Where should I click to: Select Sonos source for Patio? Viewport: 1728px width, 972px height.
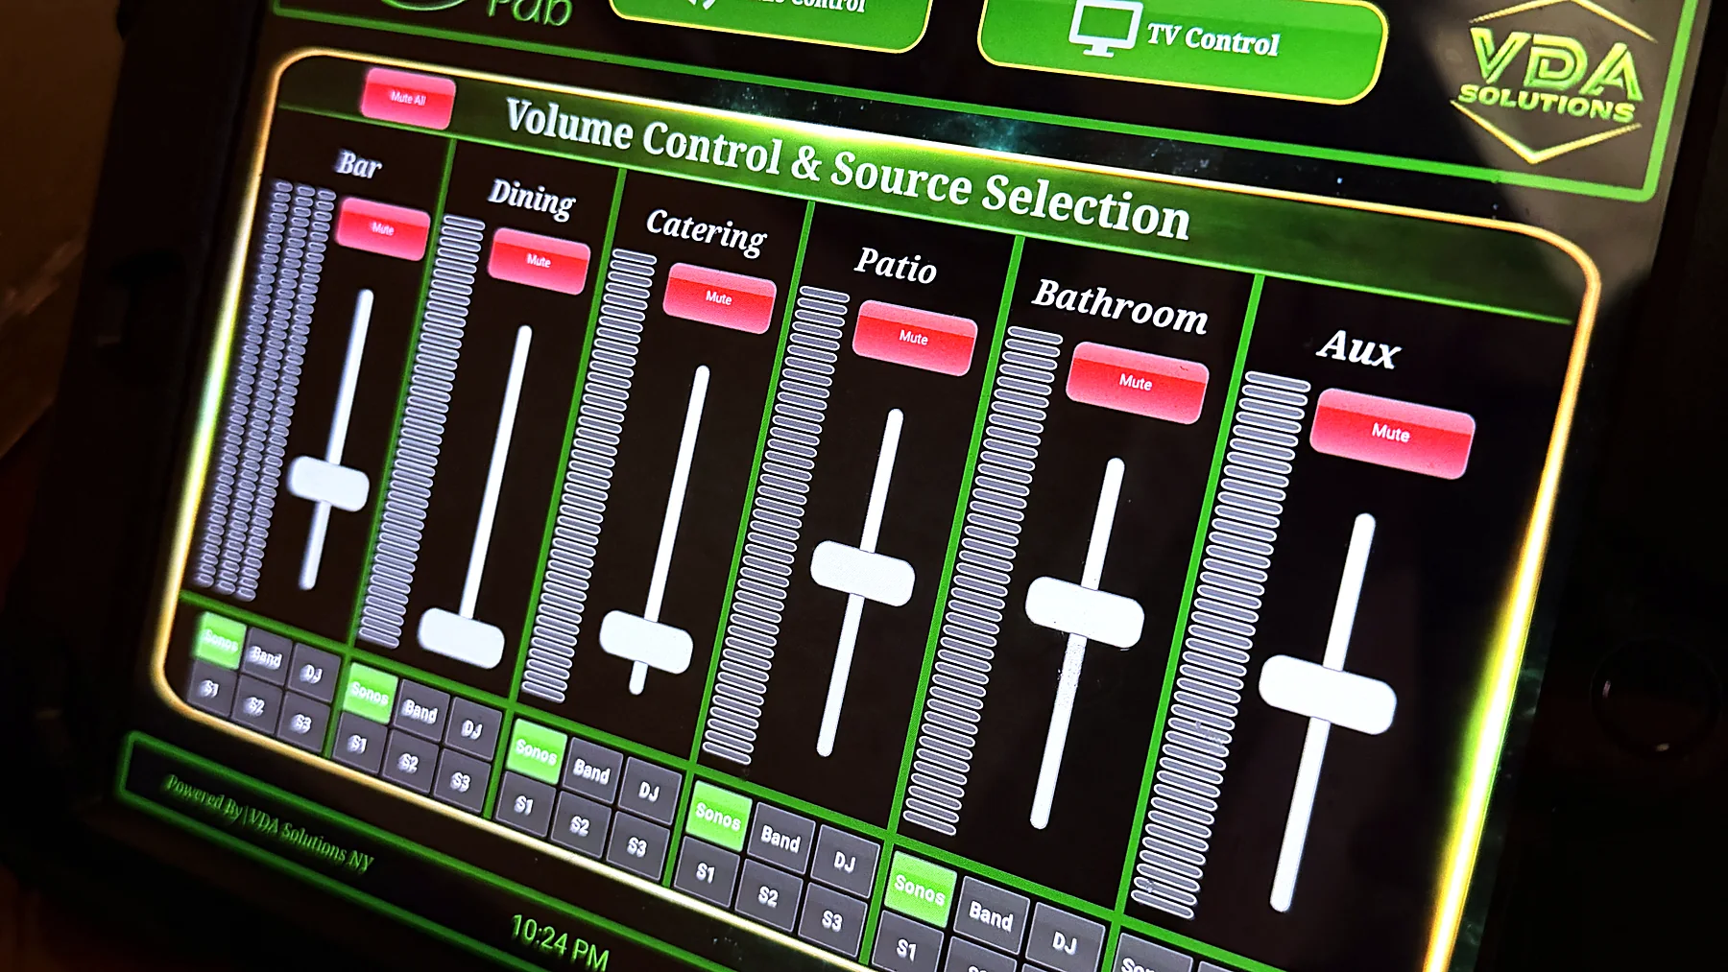(718, 817)
